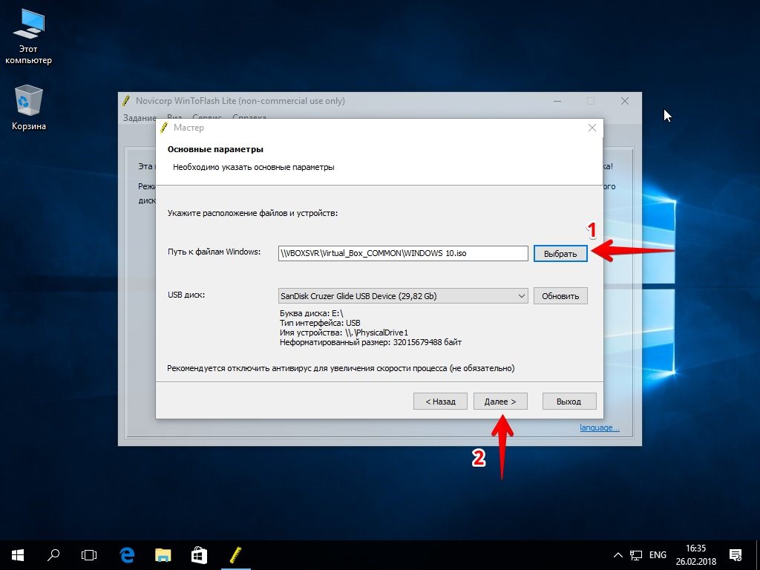Click Мастер dialog pencil title icon

[165, 128]
